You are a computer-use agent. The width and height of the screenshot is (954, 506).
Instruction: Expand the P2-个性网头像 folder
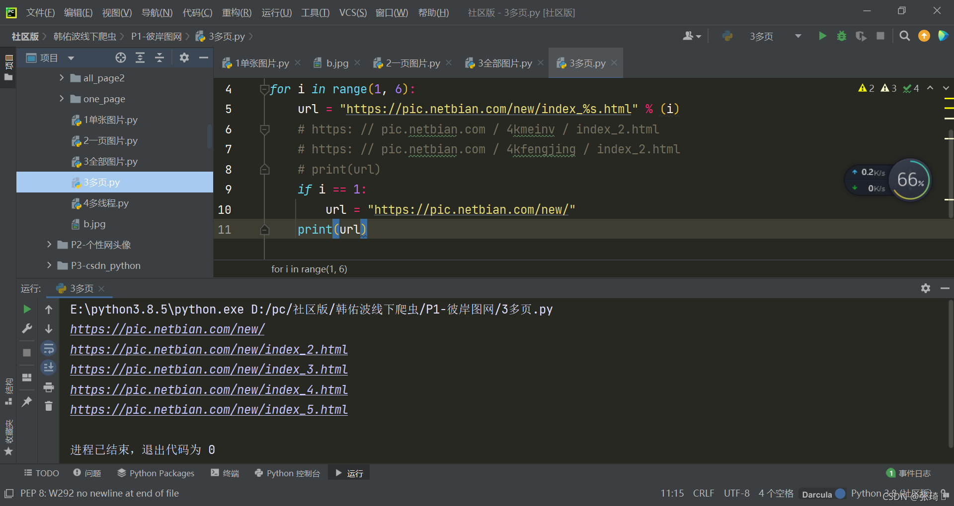tap(49, 245)
